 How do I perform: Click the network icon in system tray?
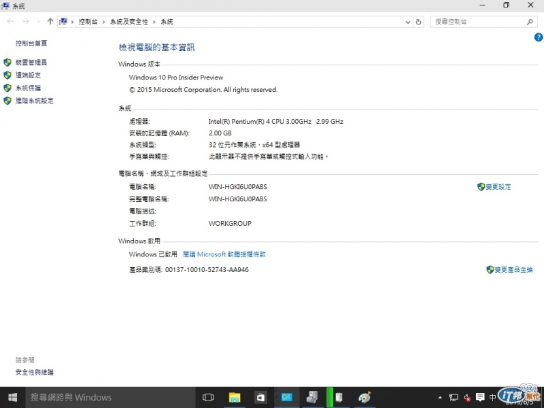pyautogui.click(x=454, y=398)
